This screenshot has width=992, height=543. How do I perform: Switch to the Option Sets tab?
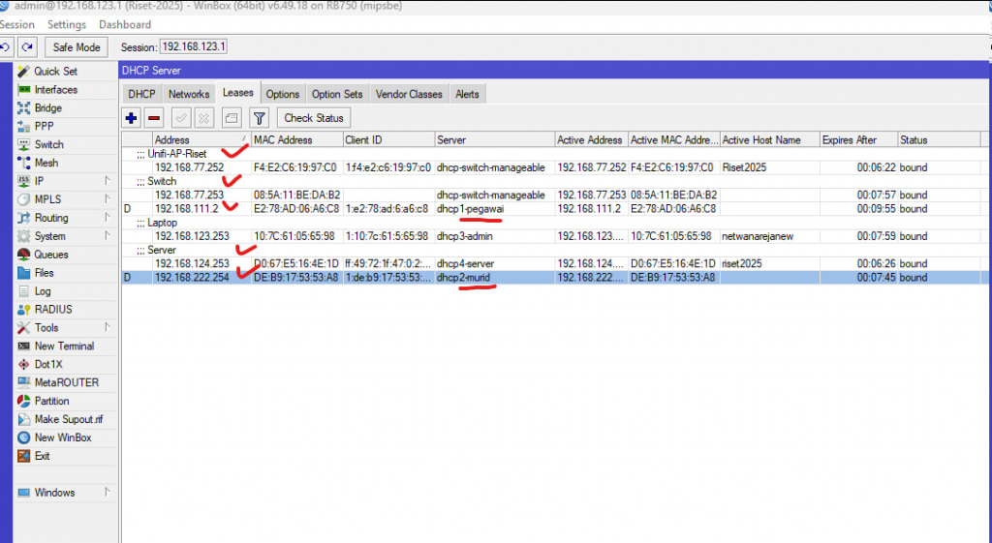(337, 94)
